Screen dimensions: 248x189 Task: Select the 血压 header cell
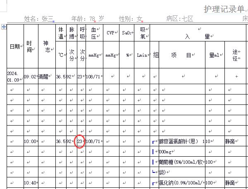94,33
